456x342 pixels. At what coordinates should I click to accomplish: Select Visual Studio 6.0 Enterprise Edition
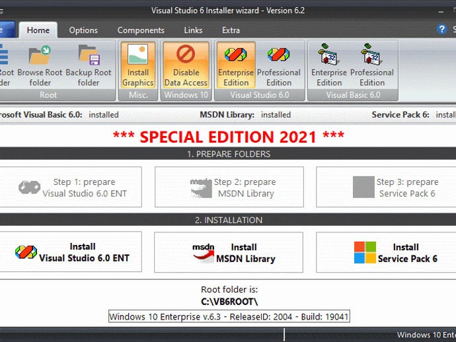[236, 65]
